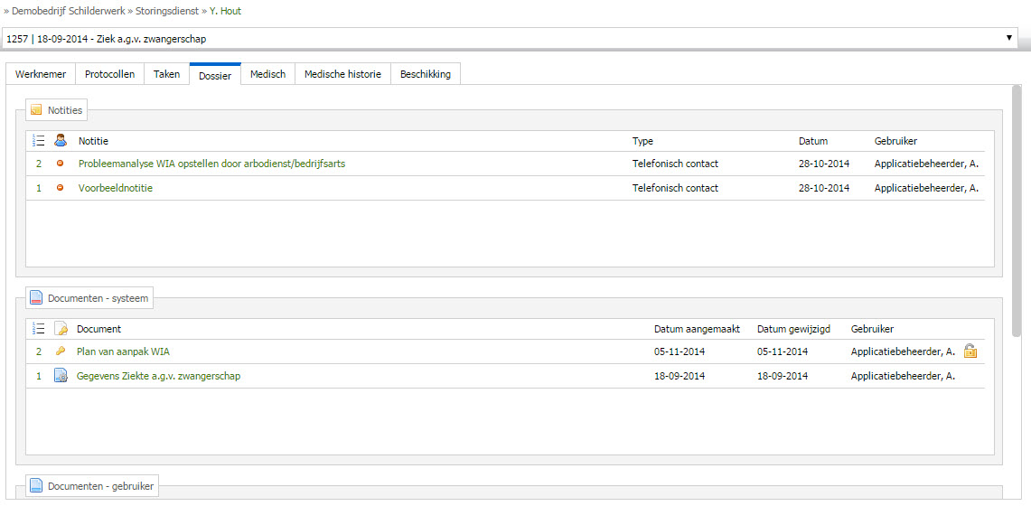Go to Storingsdienst breadcrumb

point(167,11)
